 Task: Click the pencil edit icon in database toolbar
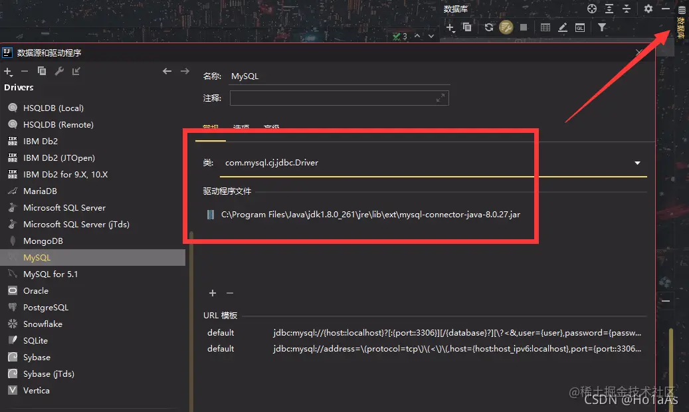(563, 28)
